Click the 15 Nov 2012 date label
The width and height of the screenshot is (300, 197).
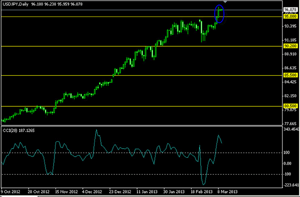(x=66, y=192)
